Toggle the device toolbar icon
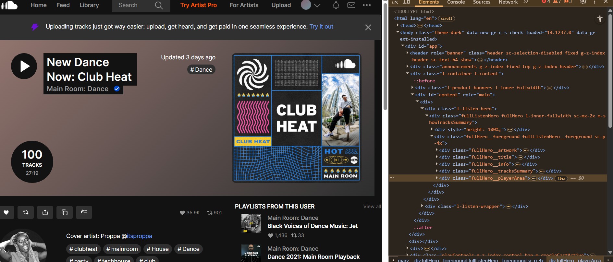 point(406,2)
